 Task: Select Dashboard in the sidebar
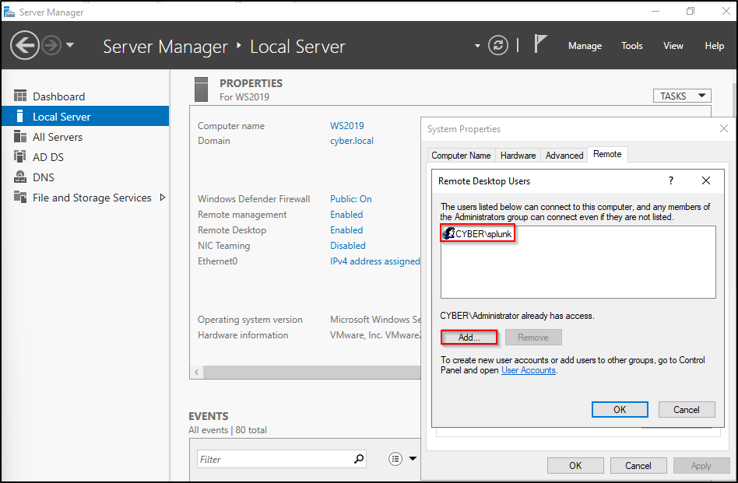point(85,96)
